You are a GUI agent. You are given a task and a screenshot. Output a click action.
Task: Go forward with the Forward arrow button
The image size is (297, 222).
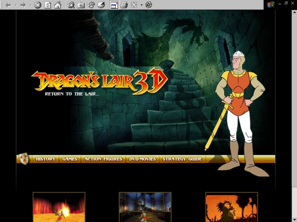(x=23, y=5)
